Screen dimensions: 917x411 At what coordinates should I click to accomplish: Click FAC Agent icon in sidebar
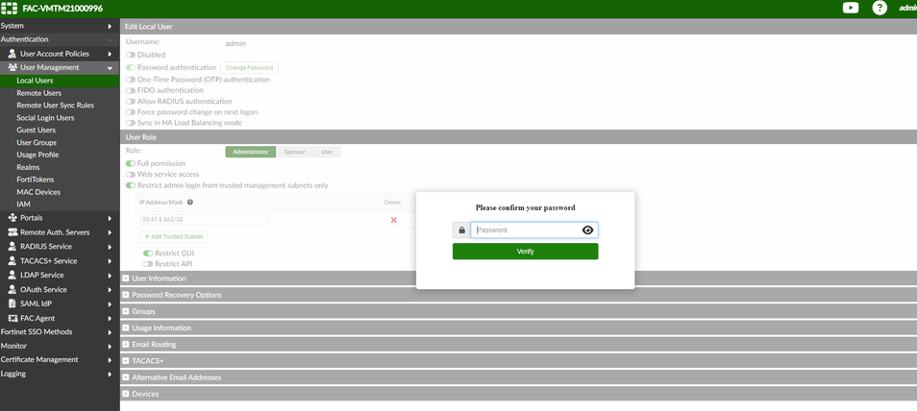(x=12, y=318)
